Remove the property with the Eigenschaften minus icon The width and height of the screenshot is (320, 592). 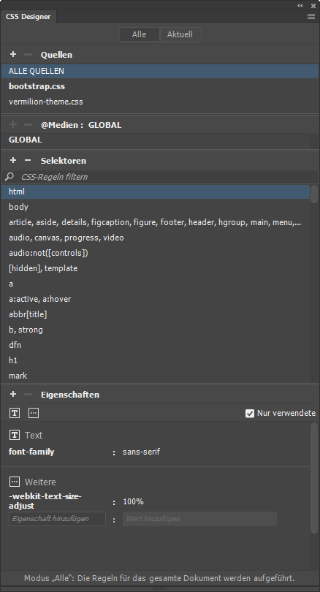click(x=28, y=394)
